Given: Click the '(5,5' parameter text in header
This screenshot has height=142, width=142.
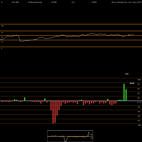Looking at the screenshot, I should (x=73, y=2).
